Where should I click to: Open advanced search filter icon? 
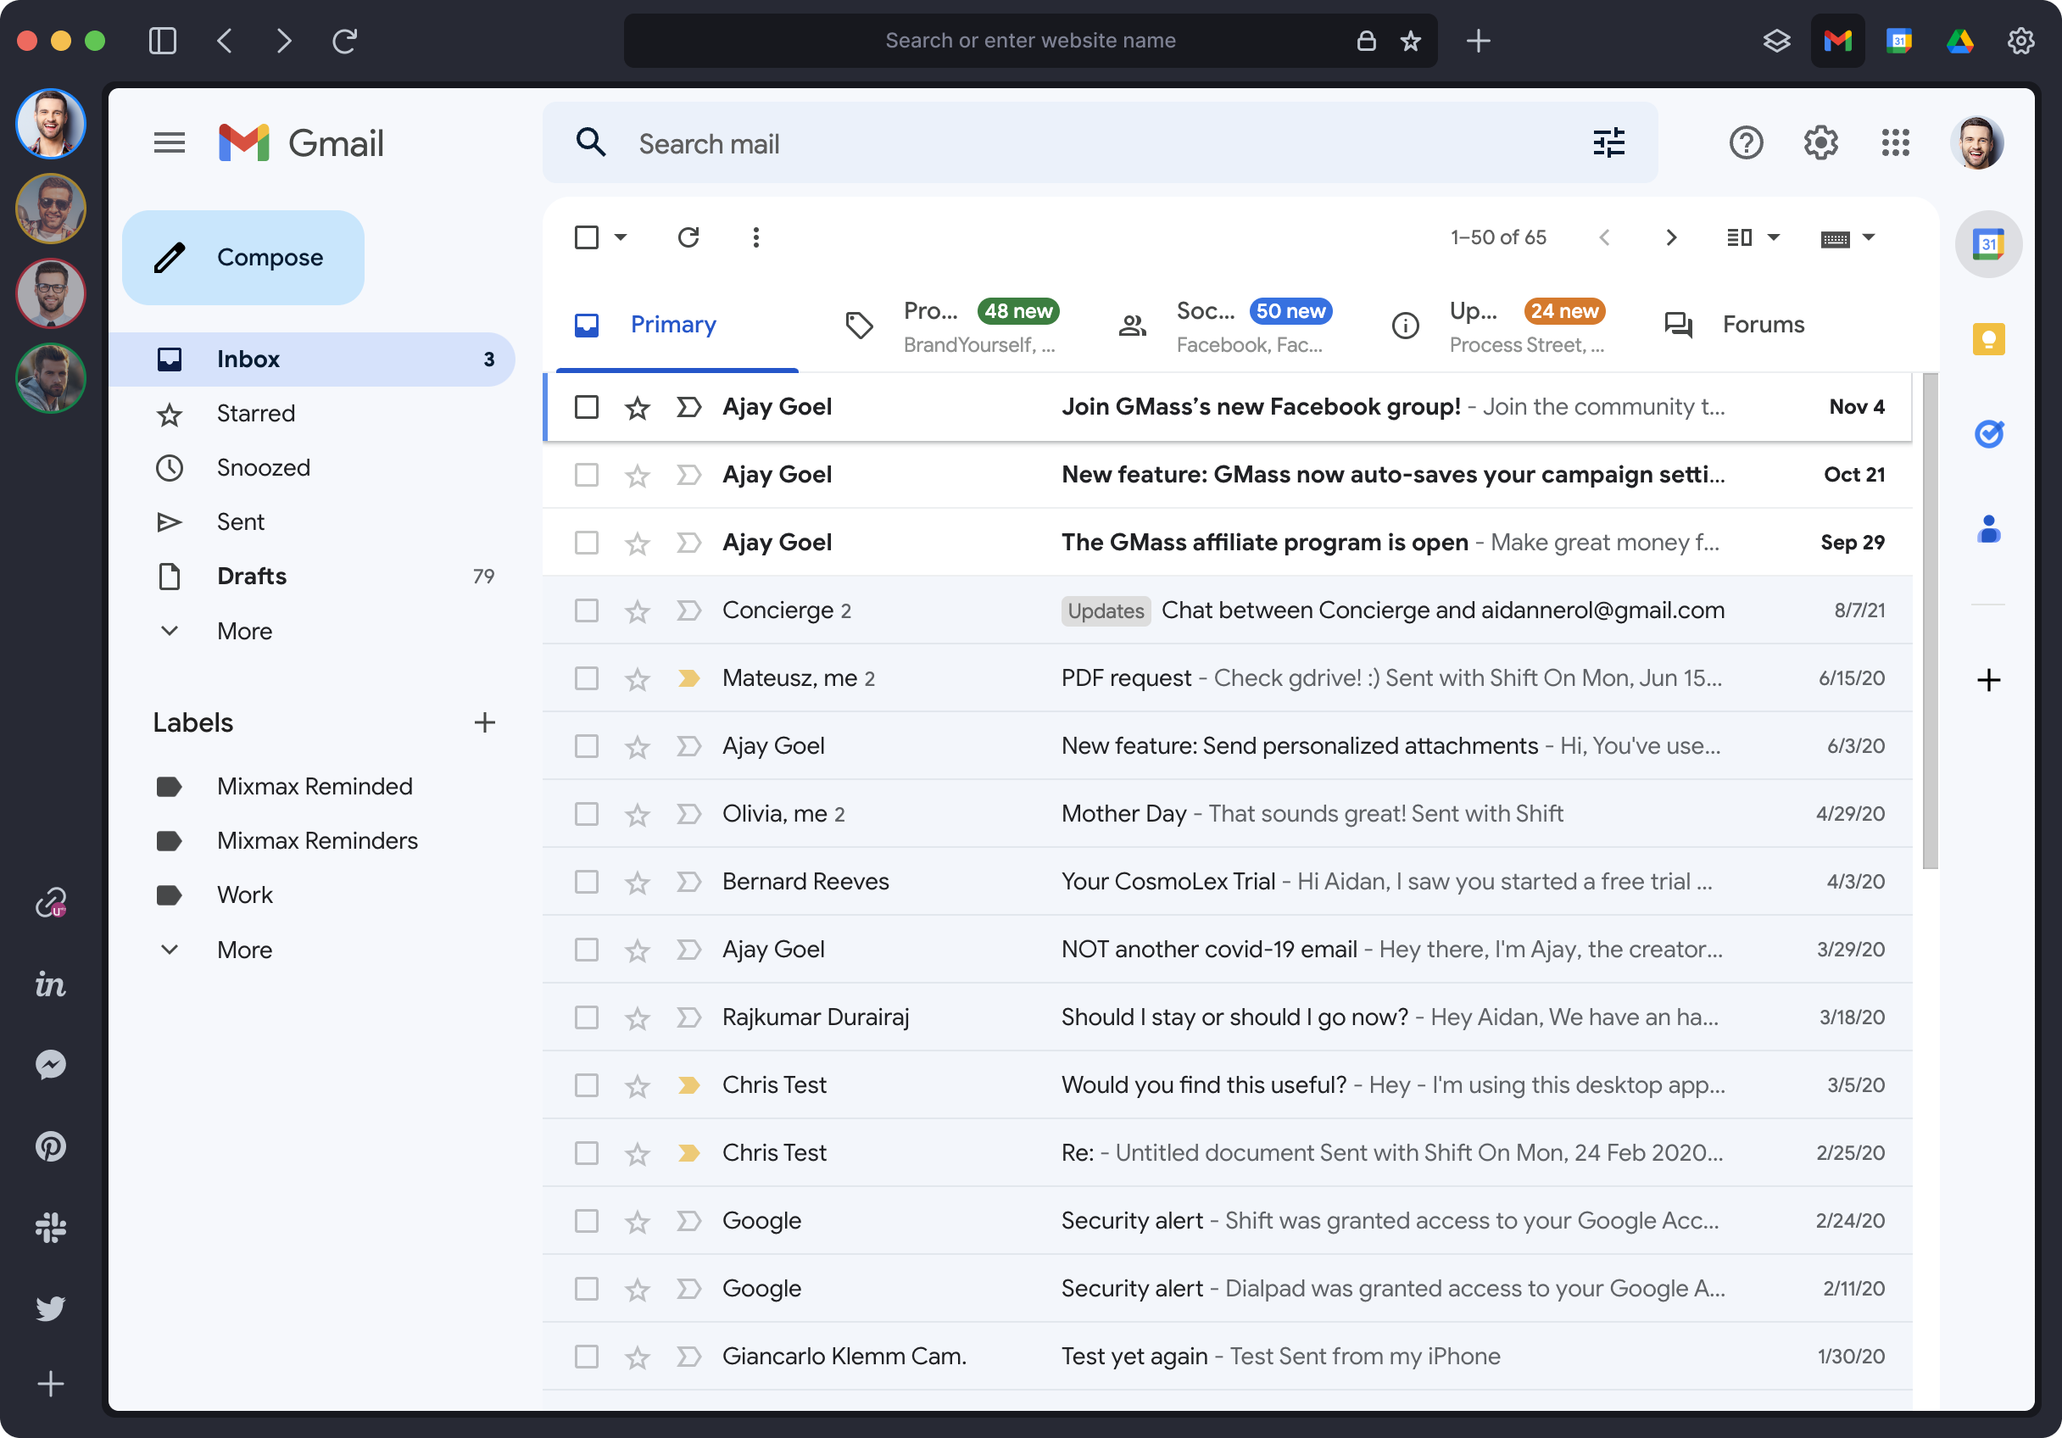[1609, 142]
